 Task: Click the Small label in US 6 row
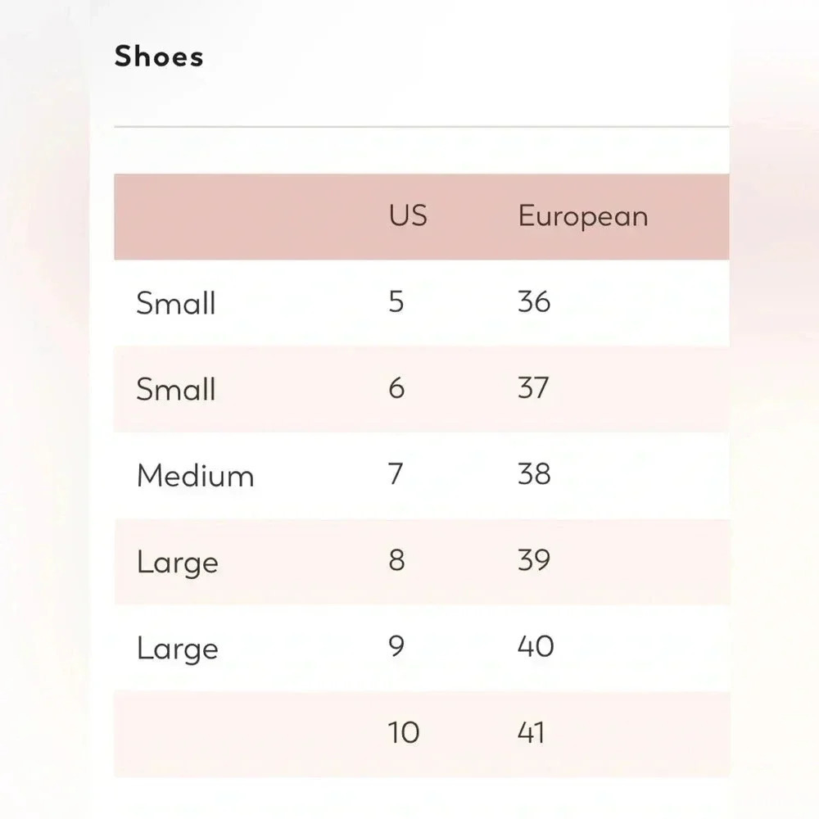pos(176,389)
